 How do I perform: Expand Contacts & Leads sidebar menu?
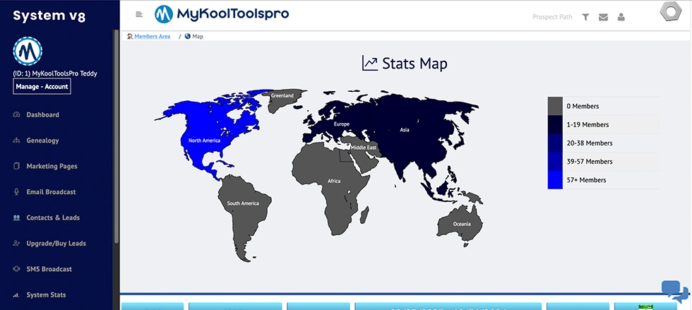point(53,218)
